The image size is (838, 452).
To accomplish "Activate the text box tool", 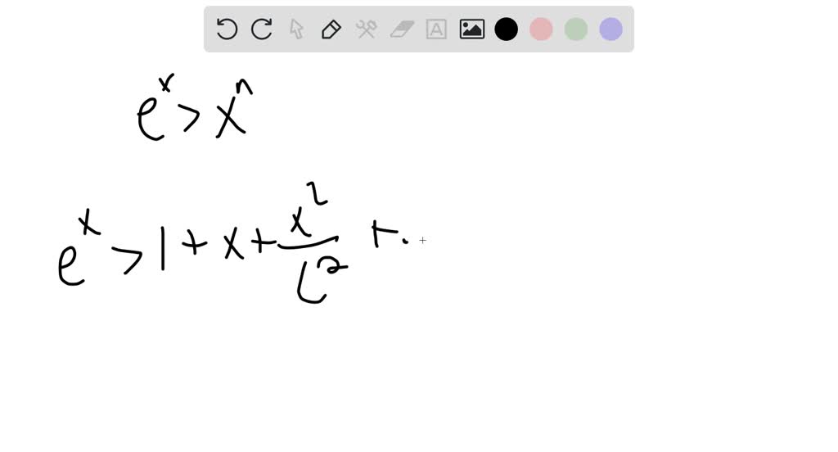I will coord(437,29).
